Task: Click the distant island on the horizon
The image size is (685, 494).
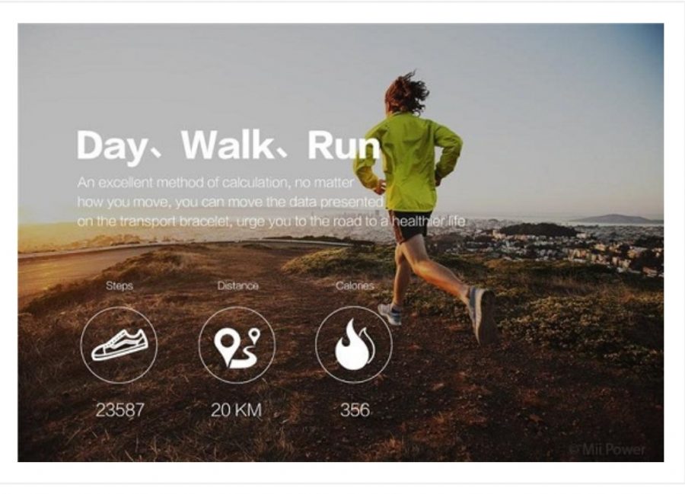Action: [616, 218]
